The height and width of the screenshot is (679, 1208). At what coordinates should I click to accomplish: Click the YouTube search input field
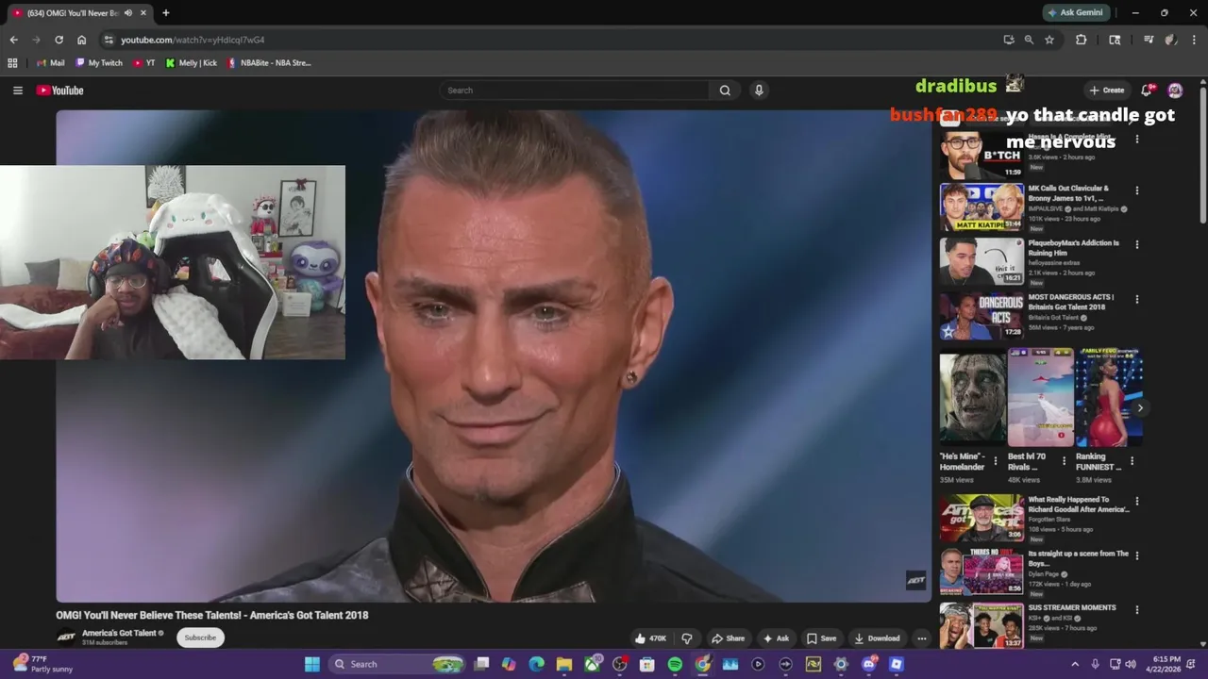point(575,91)
